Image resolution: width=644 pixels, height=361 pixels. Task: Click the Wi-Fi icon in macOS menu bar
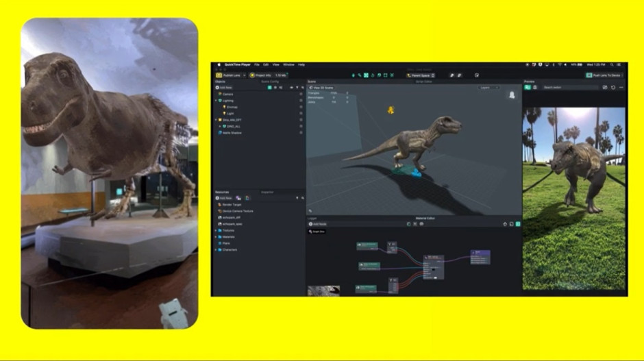[x=560, y=64]
